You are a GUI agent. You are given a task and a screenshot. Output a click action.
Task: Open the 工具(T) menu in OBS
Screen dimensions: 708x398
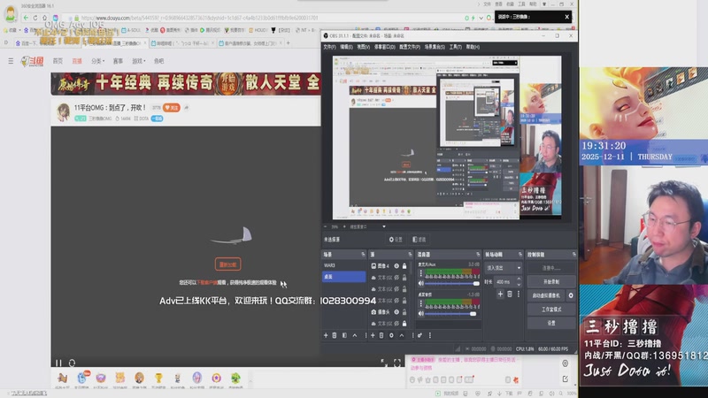click(455, 47)
